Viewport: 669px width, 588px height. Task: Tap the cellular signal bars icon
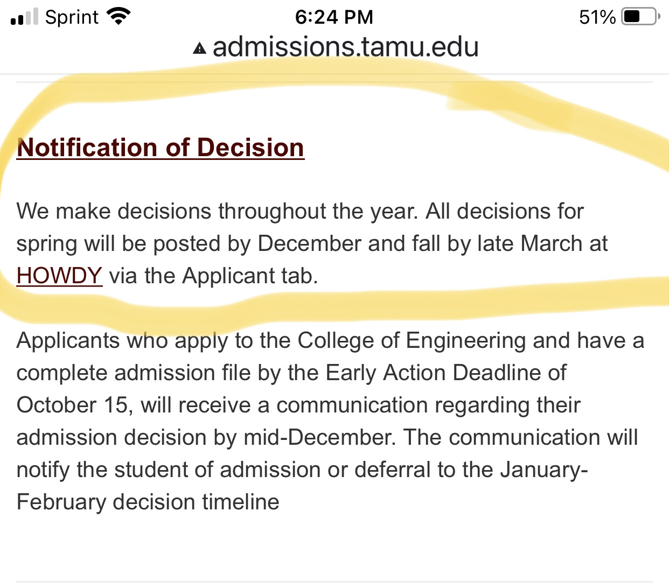(x=24, y=17)
